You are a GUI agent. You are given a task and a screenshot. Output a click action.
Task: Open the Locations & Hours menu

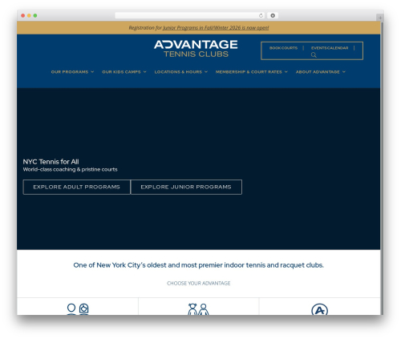pyautogui.click(x=178, y=72)
